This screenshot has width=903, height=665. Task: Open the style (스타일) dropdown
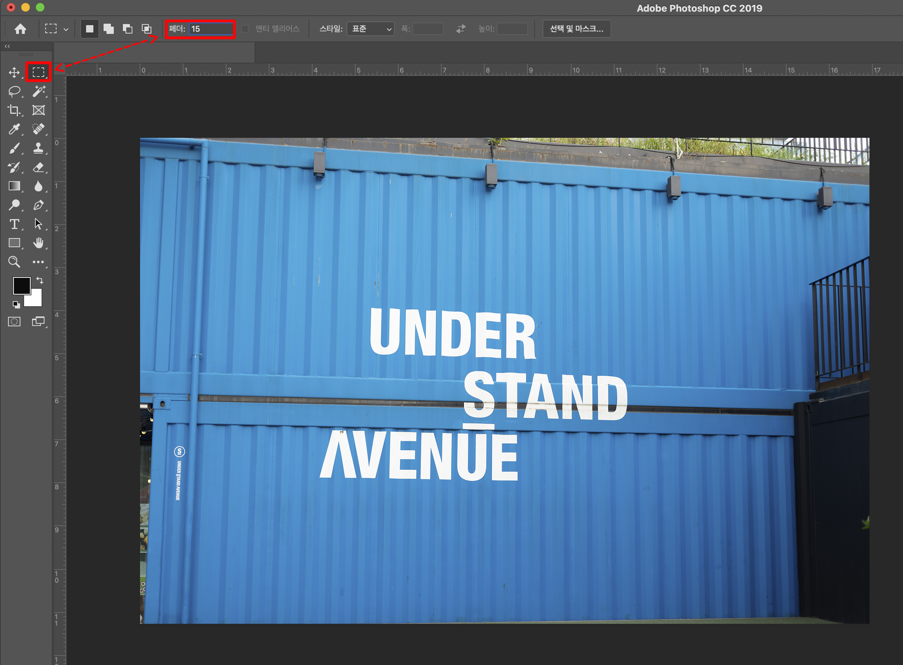pos(370,29)
